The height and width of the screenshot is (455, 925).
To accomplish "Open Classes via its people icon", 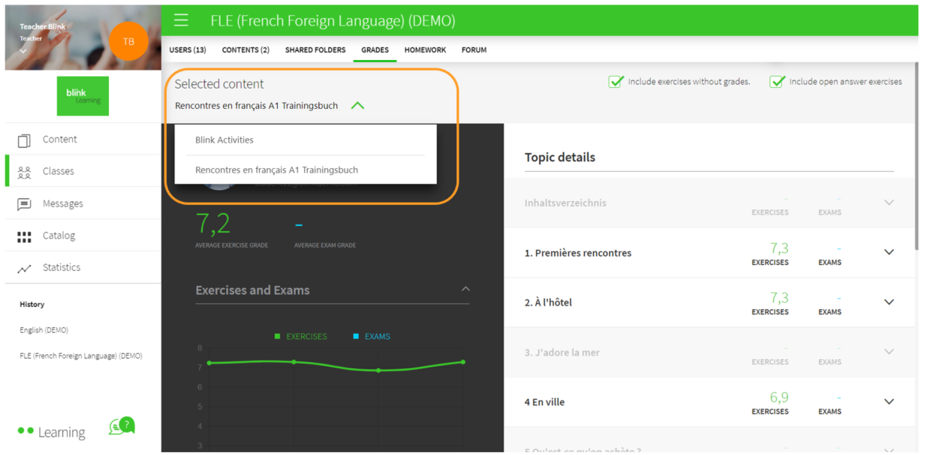I will (x=24, y=172).
